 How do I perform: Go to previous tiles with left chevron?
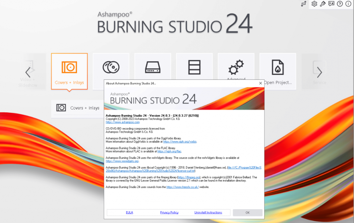tap(28, 72)
